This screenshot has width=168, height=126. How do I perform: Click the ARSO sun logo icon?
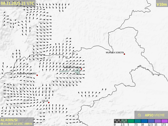[139, 115]
